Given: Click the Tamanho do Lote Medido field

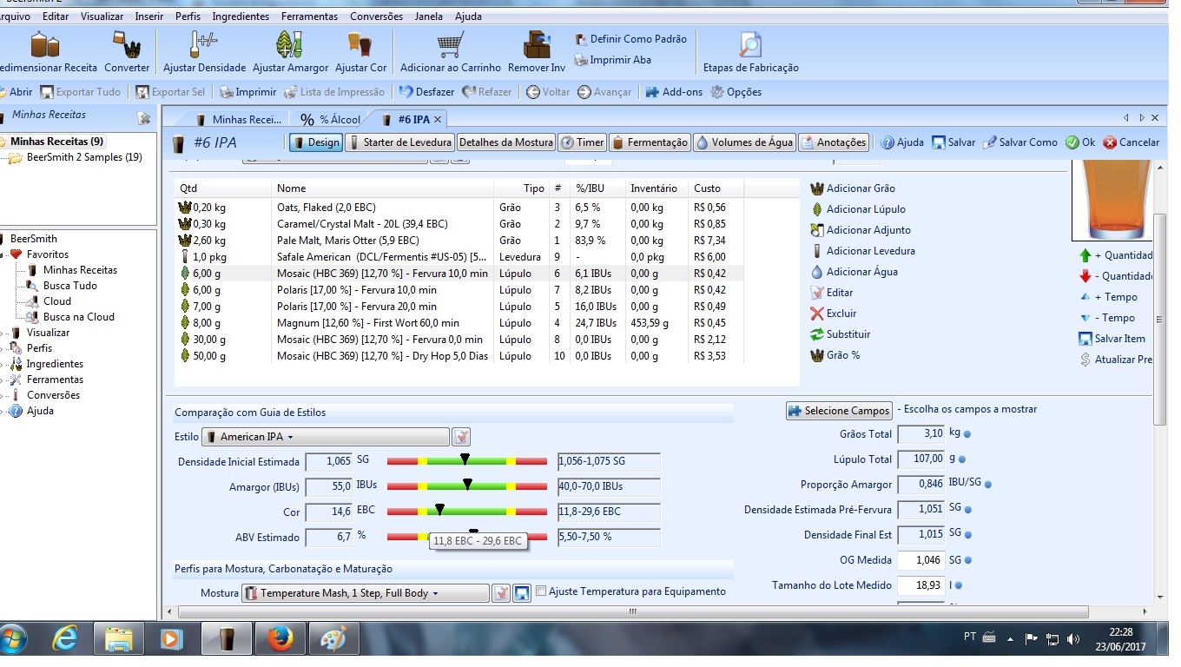Looking at the screenshot, I should [920, 586].
